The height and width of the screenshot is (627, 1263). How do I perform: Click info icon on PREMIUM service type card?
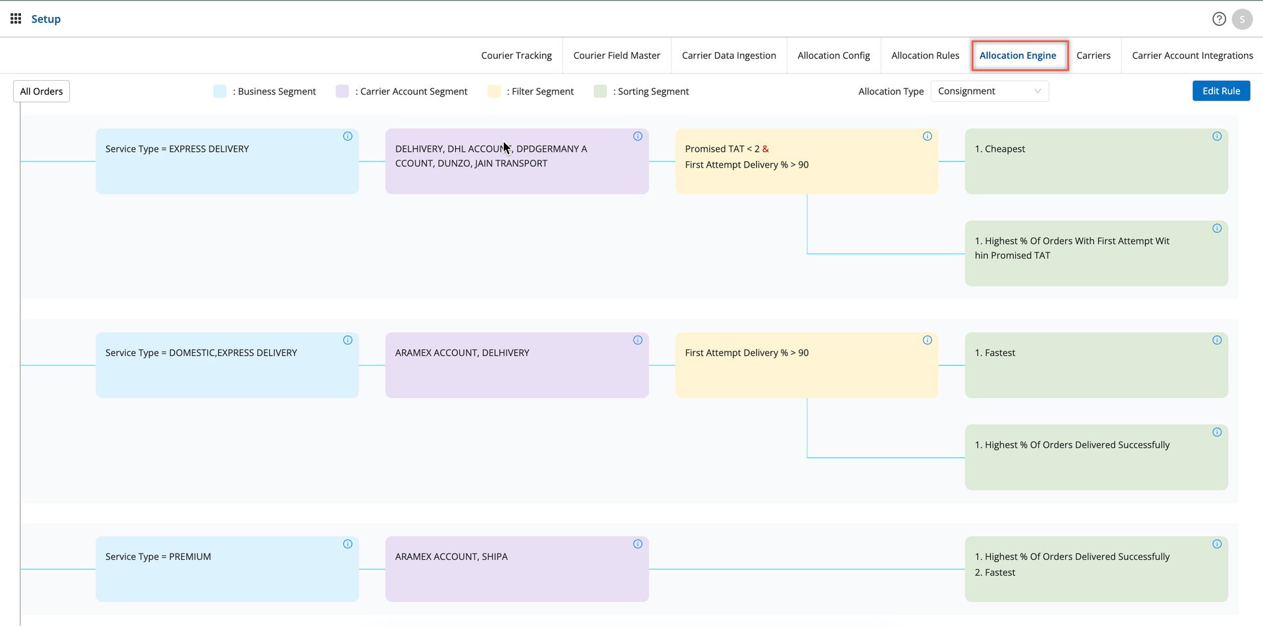point(347,544)
